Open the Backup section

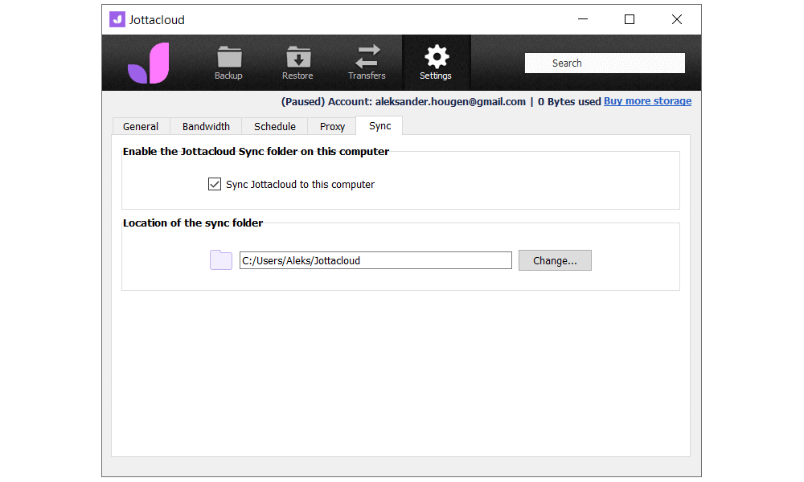click(x=228, y=63)
